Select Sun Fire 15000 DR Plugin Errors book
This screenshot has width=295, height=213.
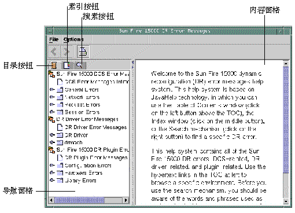[93, 150]
